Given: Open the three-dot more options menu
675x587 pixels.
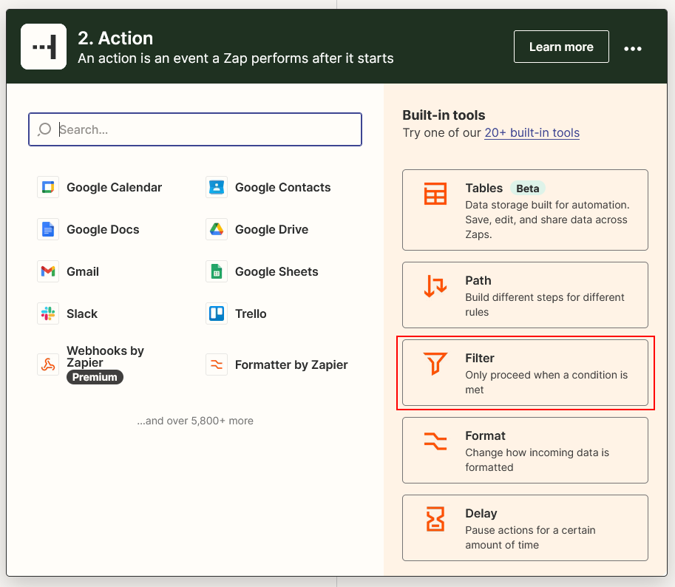Looking at the screenshot, I should point(633,48).
